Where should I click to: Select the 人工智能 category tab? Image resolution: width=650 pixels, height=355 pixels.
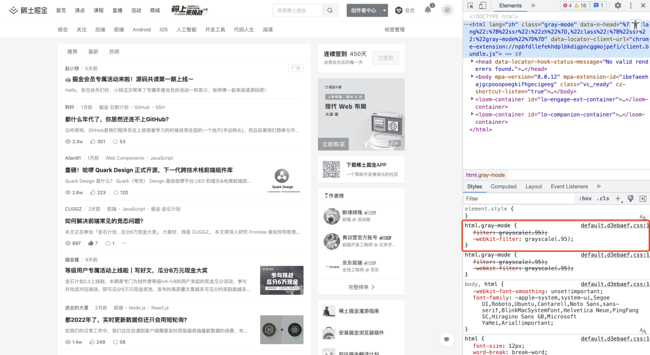coord(186,30)
